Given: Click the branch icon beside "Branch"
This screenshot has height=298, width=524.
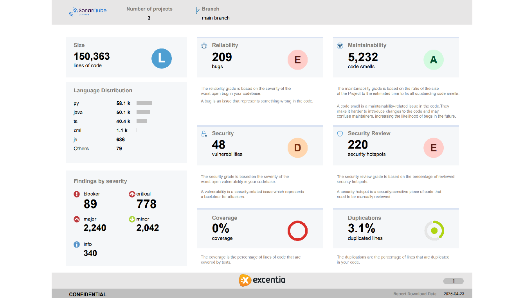Looking at the screenshot, I should (x=197, y=9).
